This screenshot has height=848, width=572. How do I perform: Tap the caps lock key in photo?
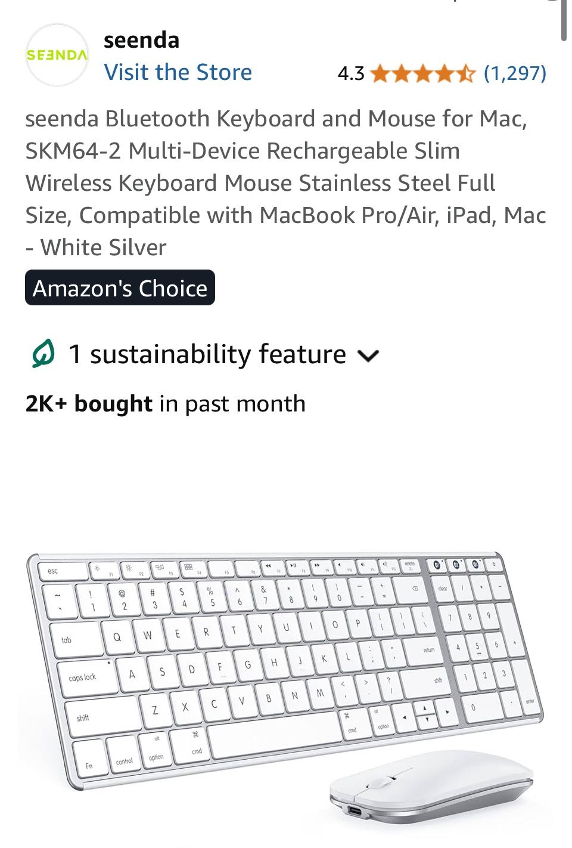pyautogui.click(x=82, y=677)
